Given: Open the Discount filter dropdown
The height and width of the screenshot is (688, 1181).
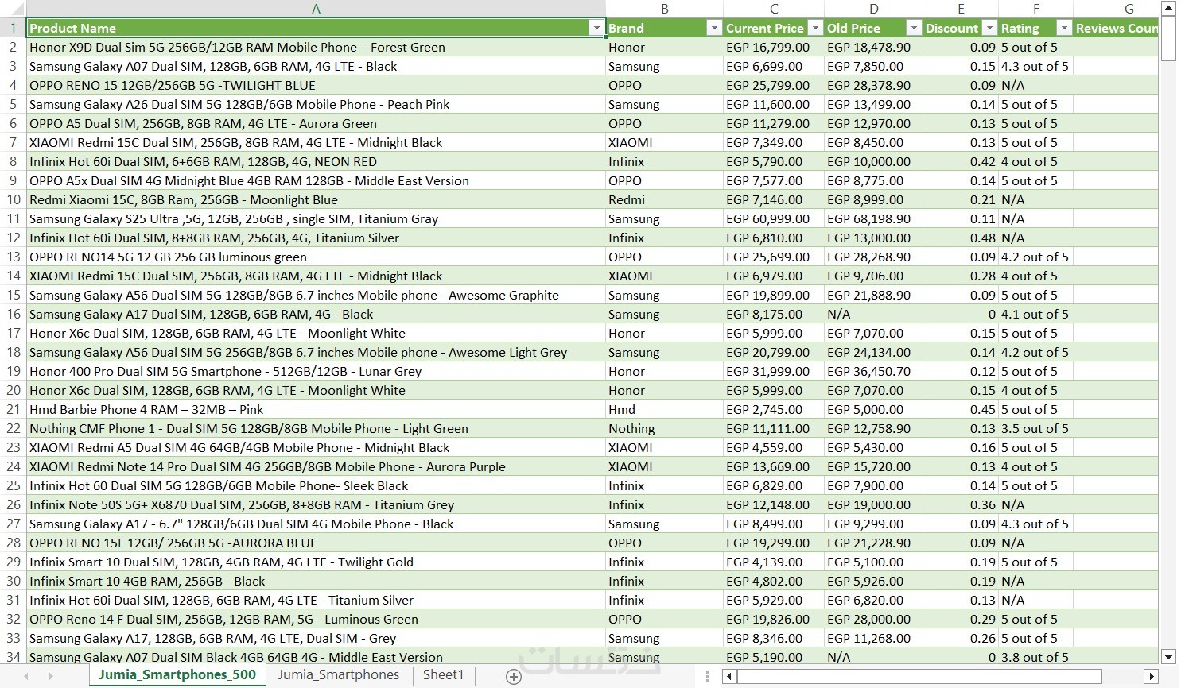Looking at the screenshot, I should [989, 28].
